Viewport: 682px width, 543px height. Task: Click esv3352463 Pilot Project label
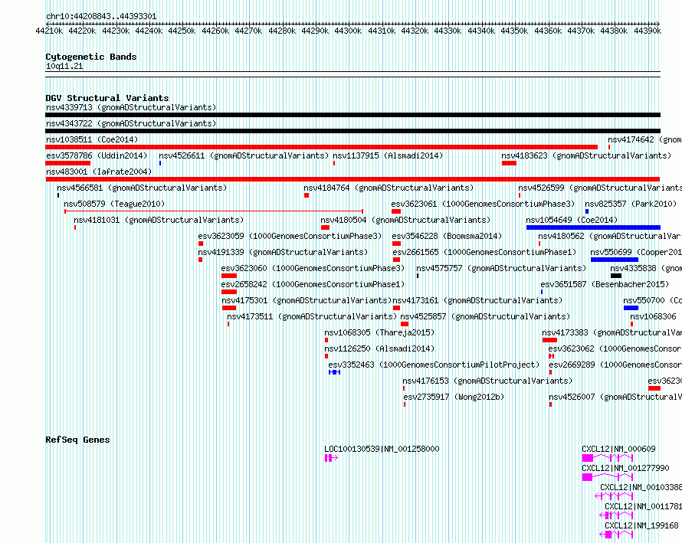coord(434,365)
